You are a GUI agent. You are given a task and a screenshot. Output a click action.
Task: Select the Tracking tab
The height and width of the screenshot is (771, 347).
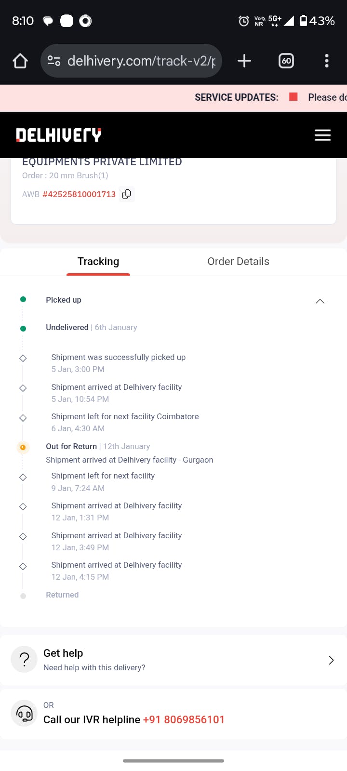(98, 262)
